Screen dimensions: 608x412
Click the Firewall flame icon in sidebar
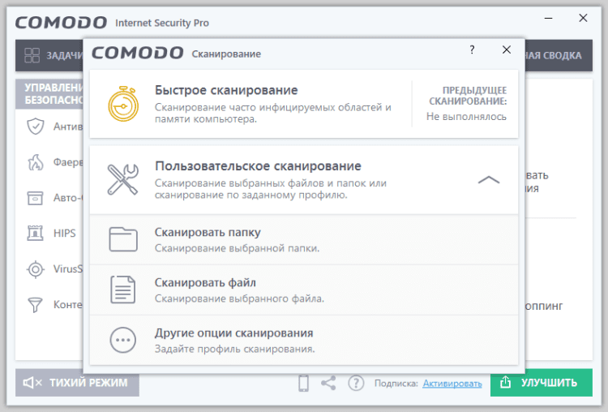click(36, 162)
